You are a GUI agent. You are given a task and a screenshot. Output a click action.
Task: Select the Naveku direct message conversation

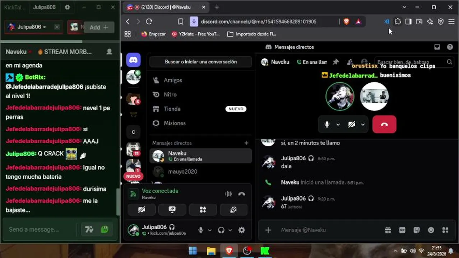[x=200, y=156]
